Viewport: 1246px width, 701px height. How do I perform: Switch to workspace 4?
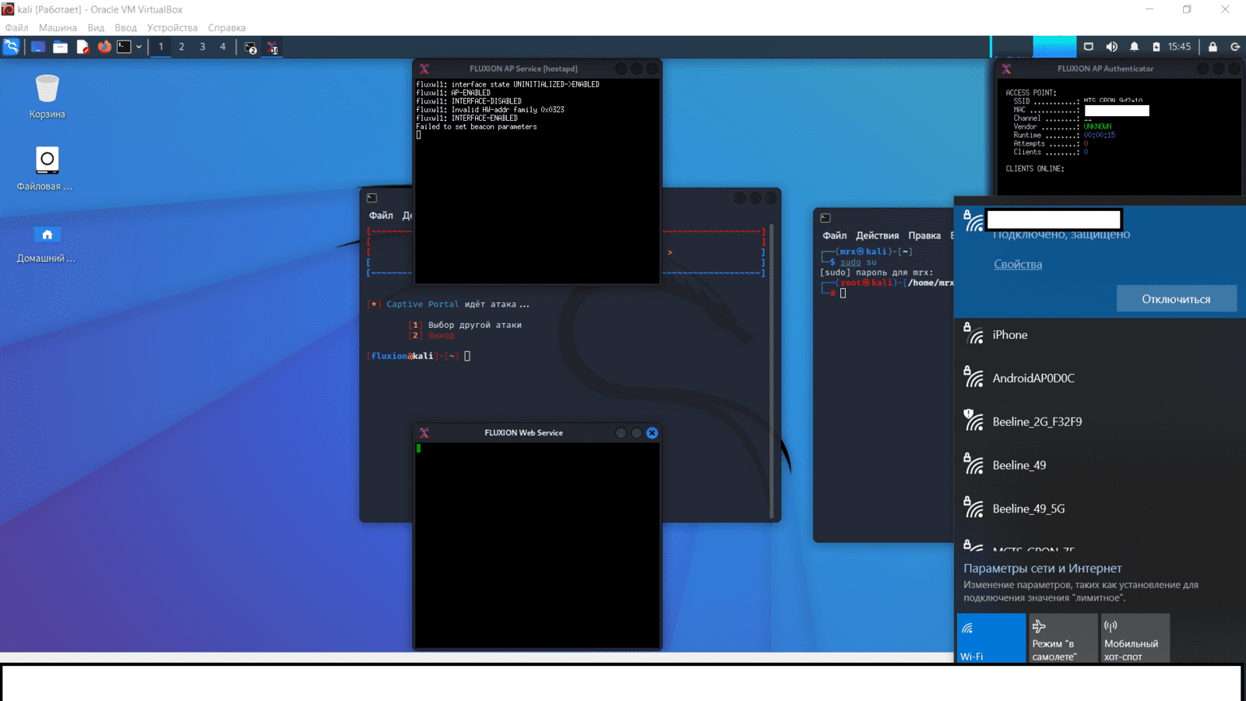coord(223,47)
